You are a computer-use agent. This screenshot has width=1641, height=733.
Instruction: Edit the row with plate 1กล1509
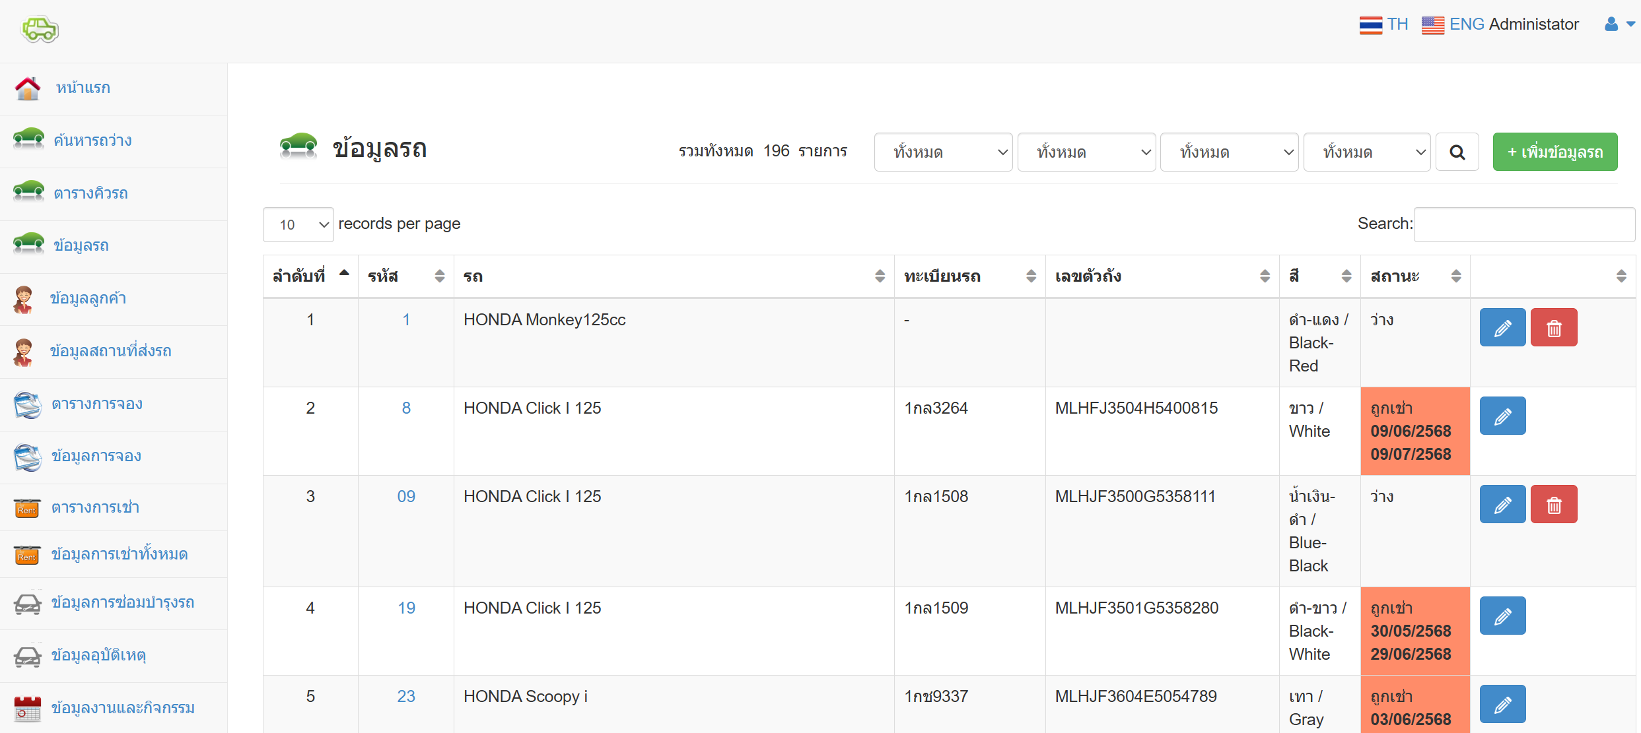[x=1502, y=616]
